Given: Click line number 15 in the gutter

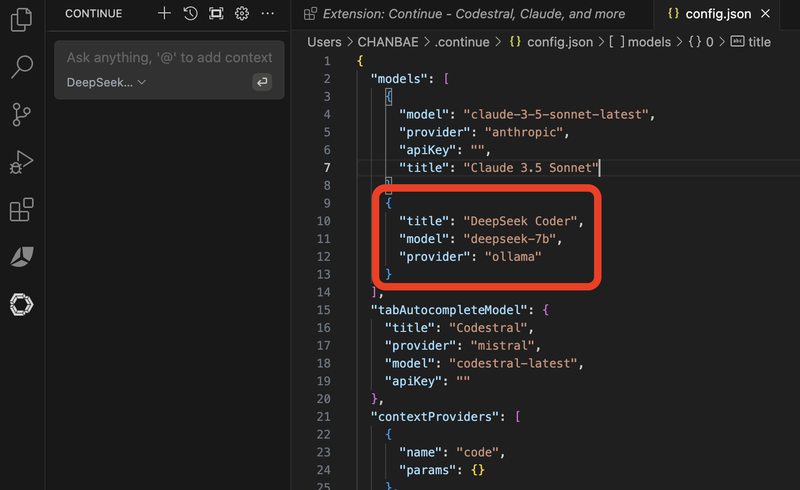Looking at the screenshot, I should pyautogui.click(x=323, y=310).
